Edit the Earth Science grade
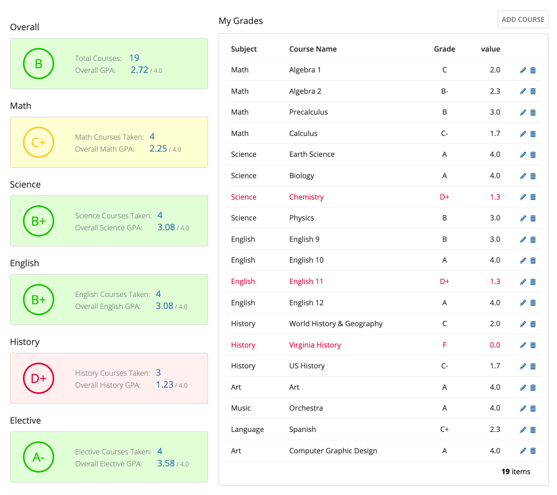This screenshot has width=557, height=495. point(523,154)
